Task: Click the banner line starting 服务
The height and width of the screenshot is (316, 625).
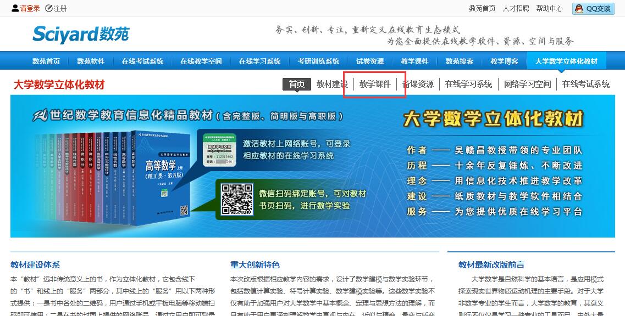Action: point(494,211)
